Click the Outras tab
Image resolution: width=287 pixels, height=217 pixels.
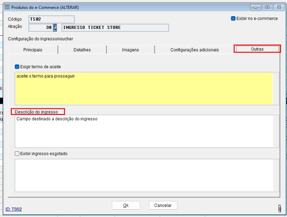tap(257, 49)
